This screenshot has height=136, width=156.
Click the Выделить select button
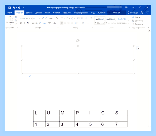pyautogui.click(x=138, y=24)
